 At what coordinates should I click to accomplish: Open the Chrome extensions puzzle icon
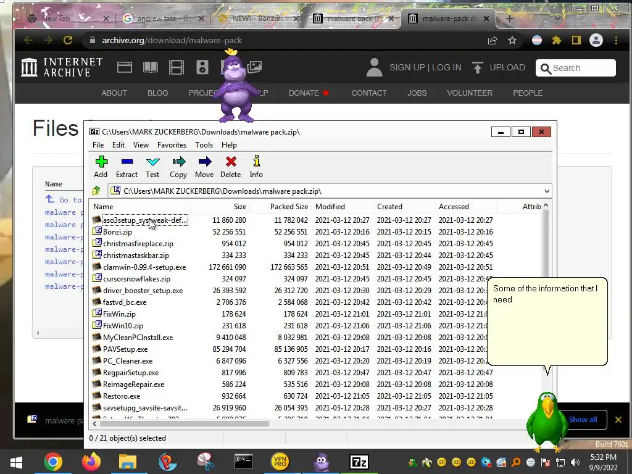[557, 40]
